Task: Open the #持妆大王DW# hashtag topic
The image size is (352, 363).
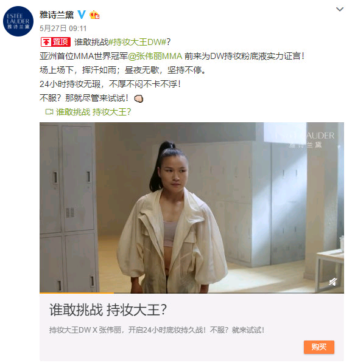Action: click(138, 42)
